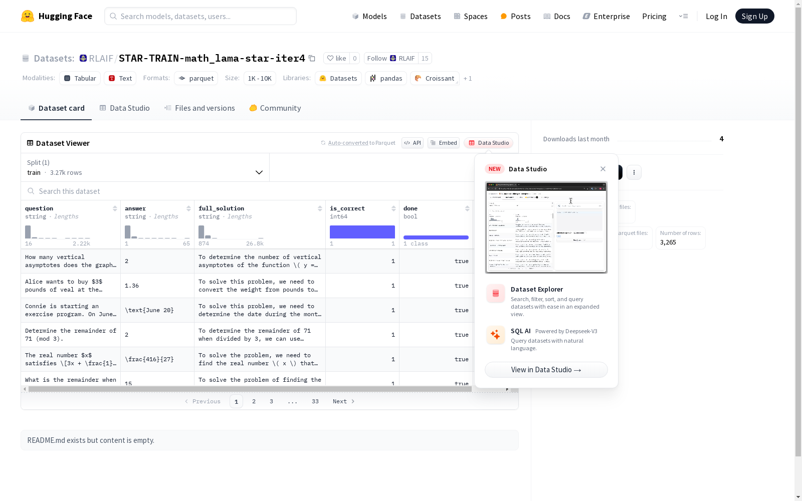Viewport: 802px width, 501px height.
Task: Sort the question column
Action: 115,208
